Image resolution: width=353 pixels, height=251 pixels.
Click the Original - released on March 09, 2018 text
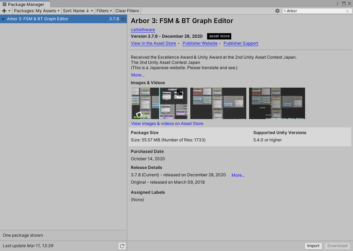pos(168,182)
